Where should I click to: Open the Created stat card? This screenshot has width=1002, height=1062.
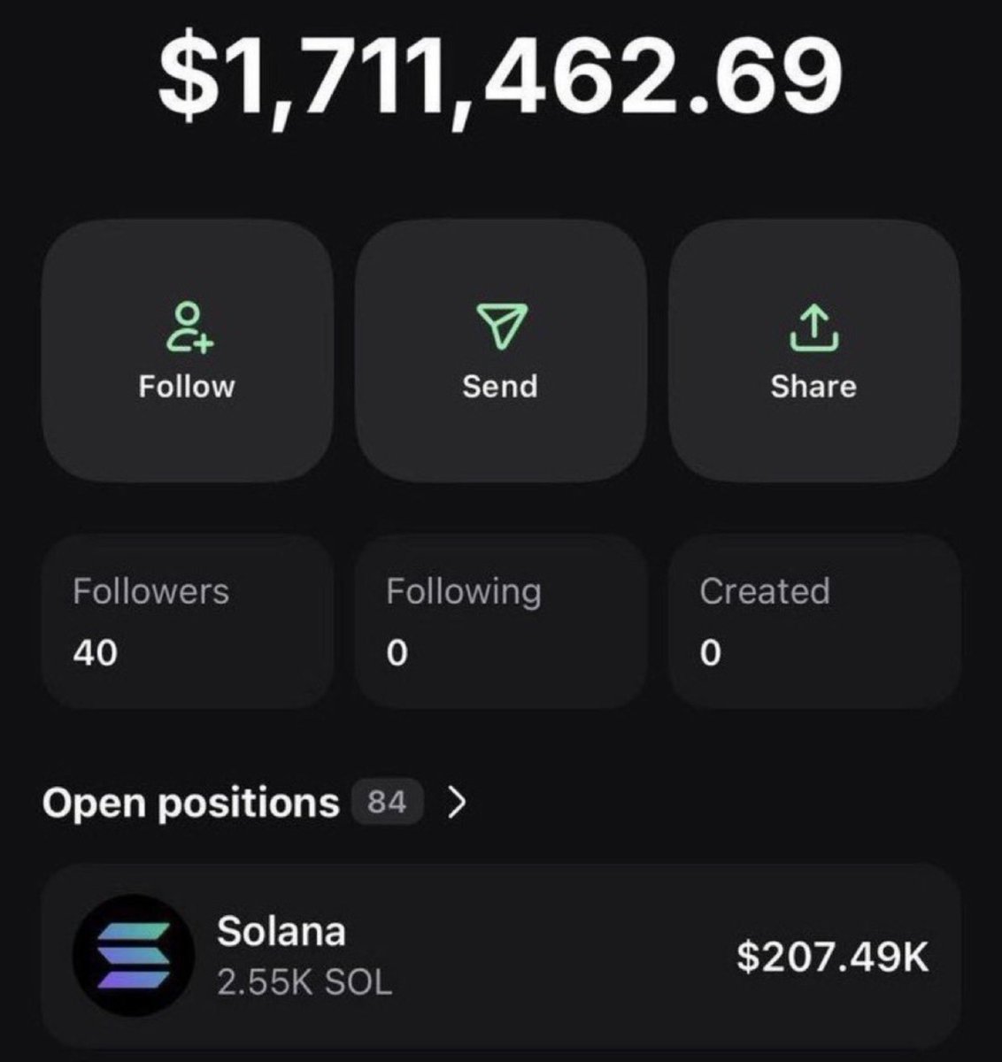click(x=814, y=621)
